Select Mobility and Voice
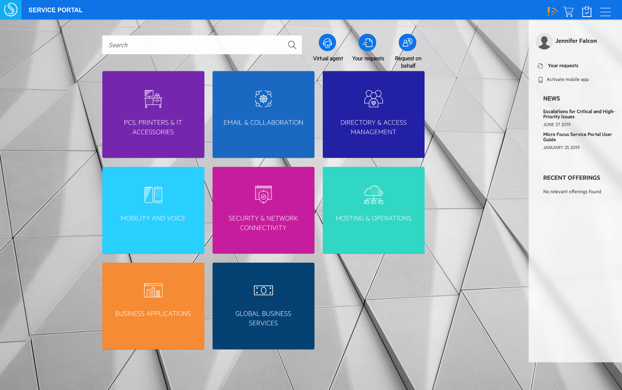This screenshot has height=390, width=622. [x=153, y=210]
